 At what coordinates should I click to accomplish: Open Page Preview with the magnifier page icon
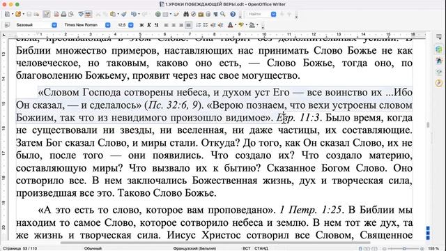coord(71,14)
